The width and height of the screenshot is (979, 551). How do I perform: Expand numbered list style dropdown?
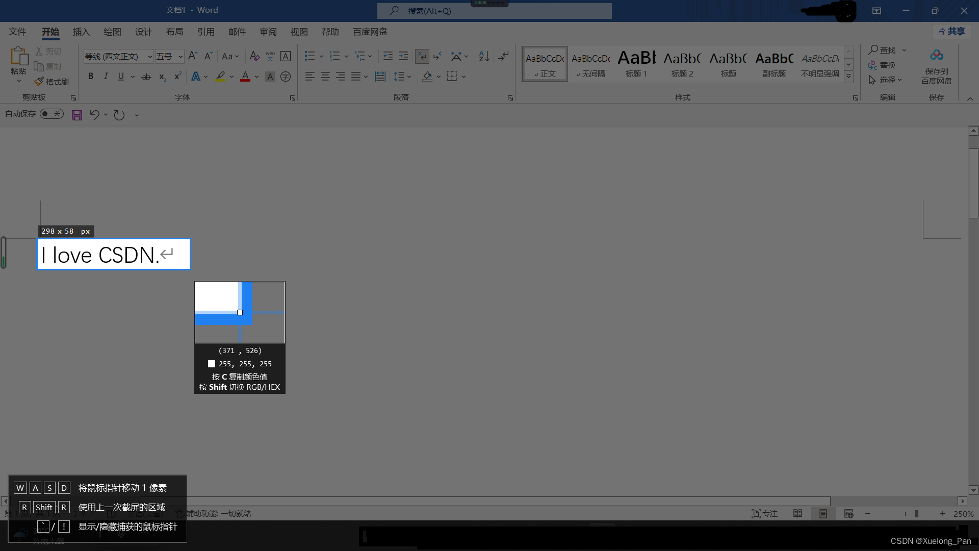coord(346,56)
